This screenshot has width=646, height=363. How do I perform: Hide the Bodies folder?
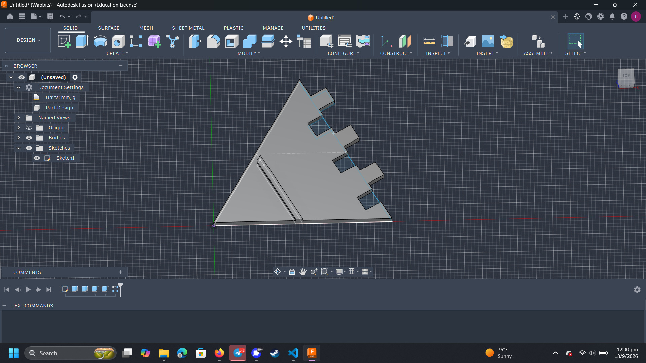point(29,138)
